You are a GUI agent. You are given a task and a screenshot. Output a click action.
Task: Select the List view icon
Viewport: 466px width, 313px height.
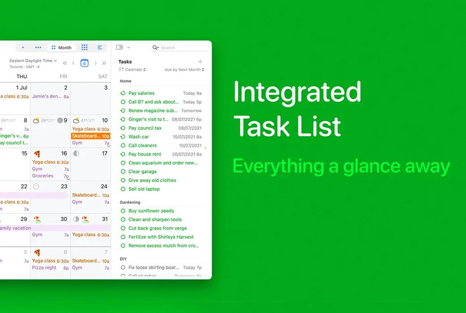[99, 47]
